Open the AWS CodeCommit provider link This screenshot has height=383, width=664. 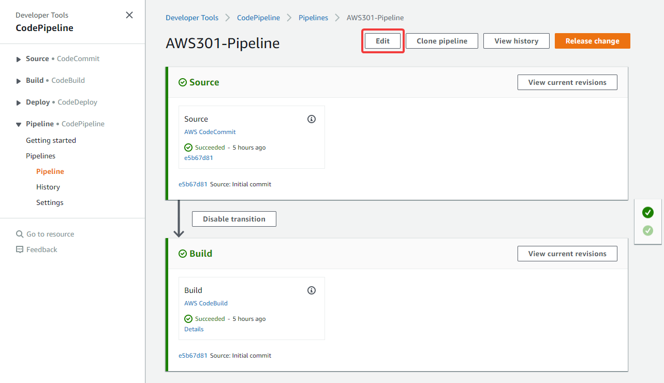(x=210, y=132)
